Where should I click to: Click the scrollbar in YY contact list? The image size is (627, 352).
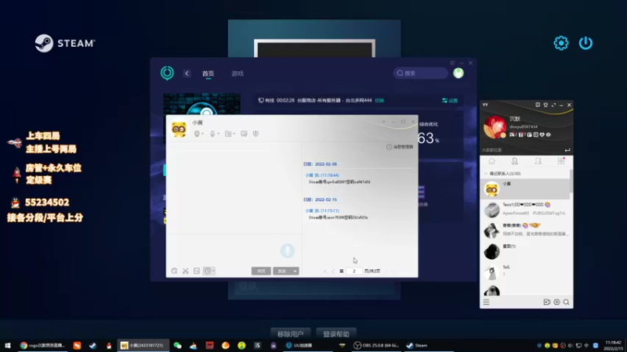571,181
